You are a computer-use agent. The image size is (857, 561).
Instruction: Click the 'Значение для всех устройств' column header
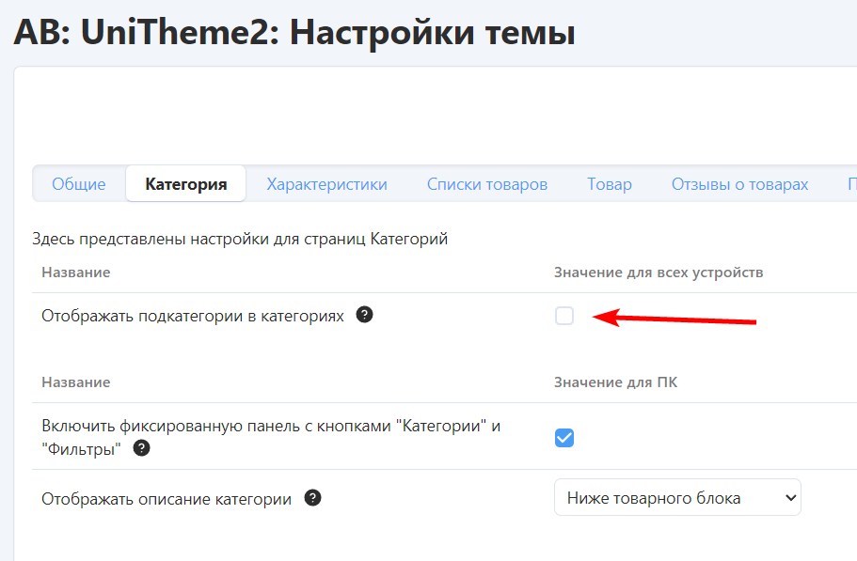659,273
